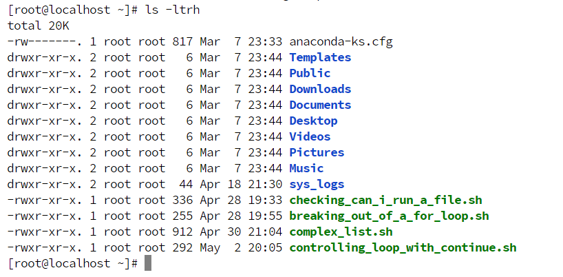This screenshot has height=277, width=563.
Task: Click the Videos directory entry
Action: 310,136
